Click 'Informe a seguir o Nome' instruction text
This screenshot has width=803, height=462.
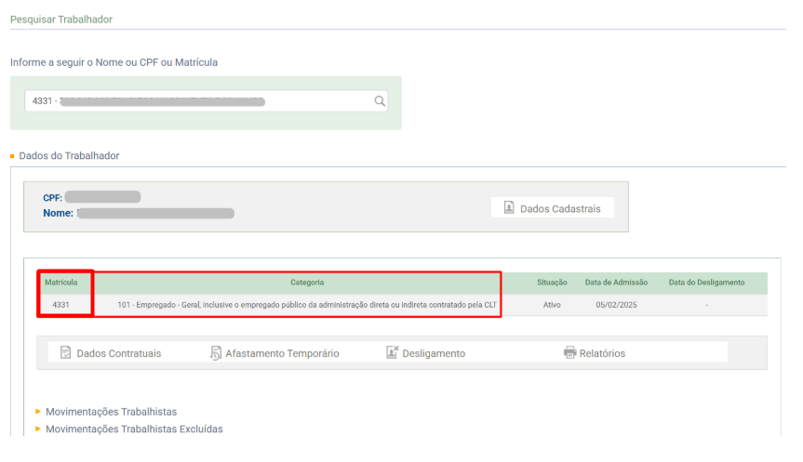[114, 62]
